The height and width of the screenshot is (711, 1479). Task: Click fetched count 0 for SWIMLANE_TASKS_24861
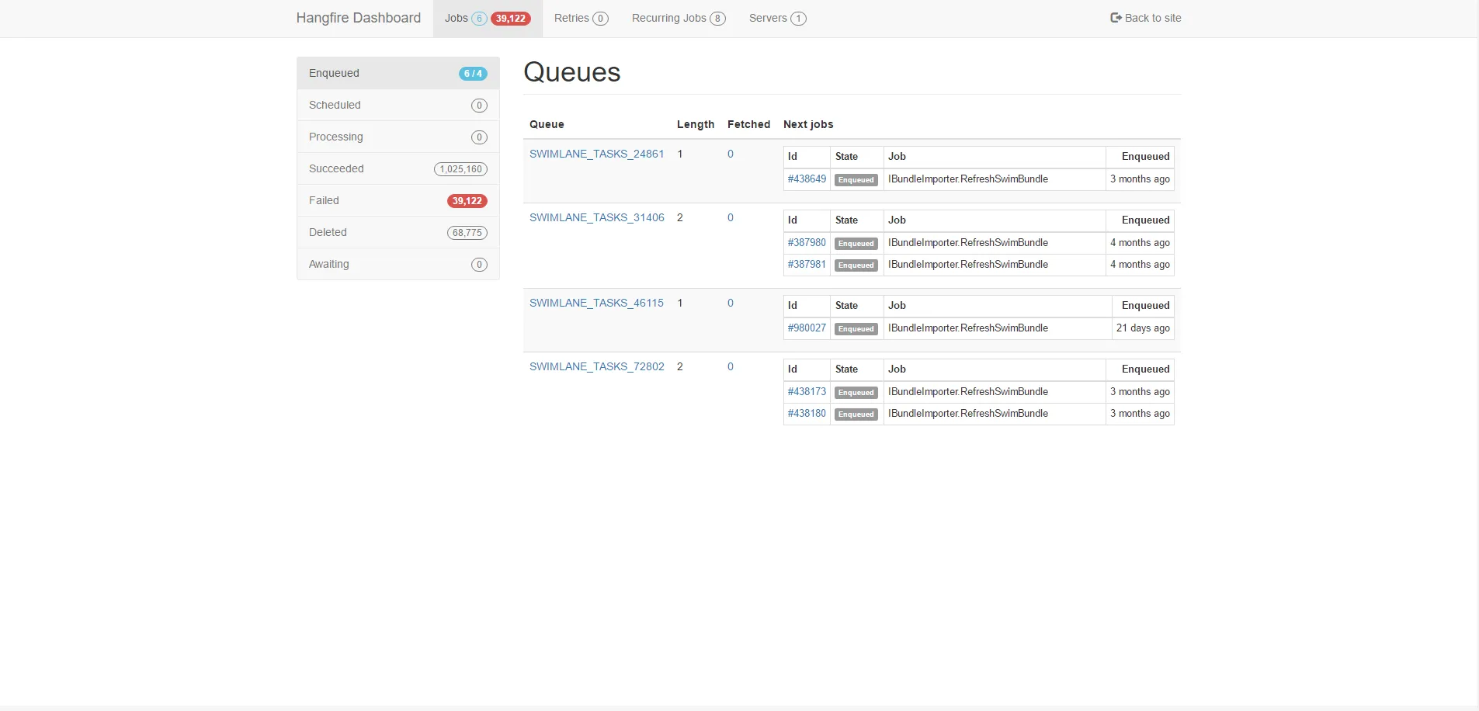tap(730, 154)
